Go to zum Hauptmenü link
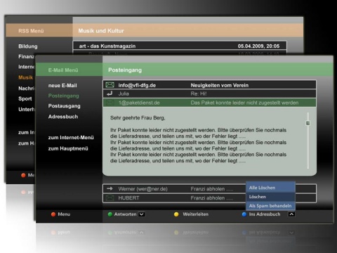337x253 pixels. point(68,148)
